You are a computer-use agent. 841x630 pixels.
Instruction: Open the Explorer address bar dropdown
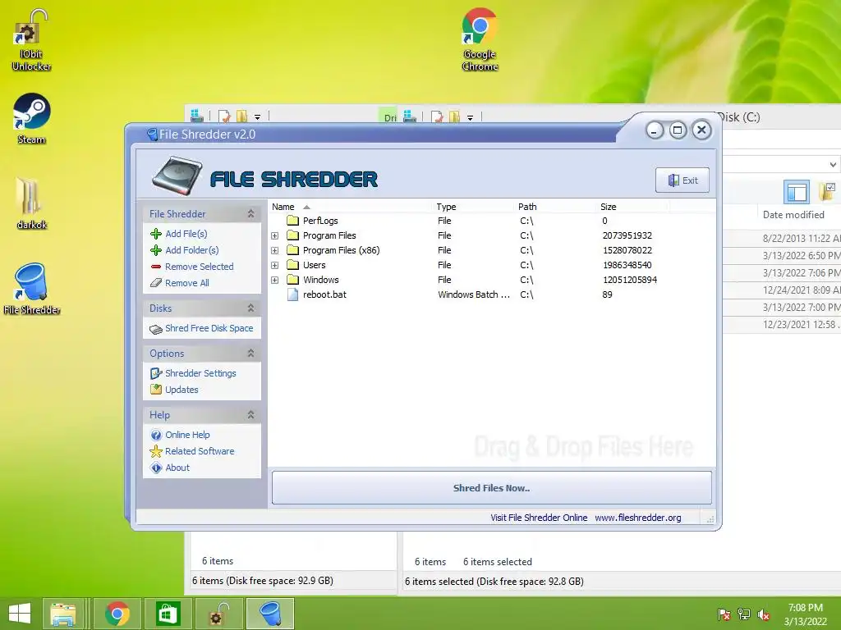tap(833, 164)
